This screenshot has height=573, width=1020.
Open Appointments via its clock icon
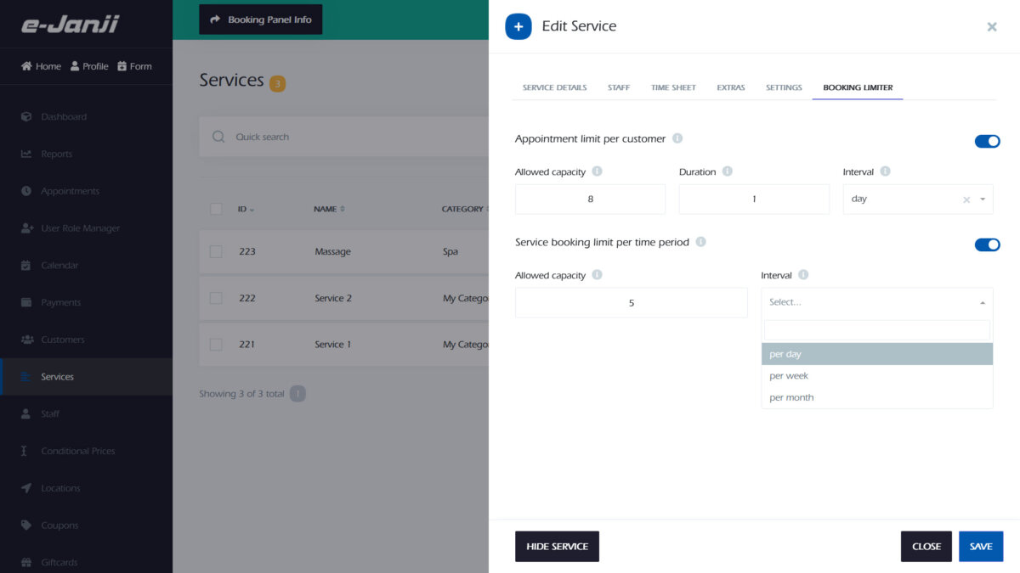click(25, 190)
